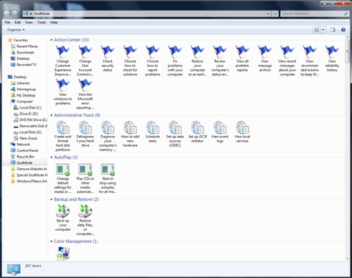Viewport: 352px width, 278px height.
Task: Click the Forward navigation button
Action: (x=15, y=14)
